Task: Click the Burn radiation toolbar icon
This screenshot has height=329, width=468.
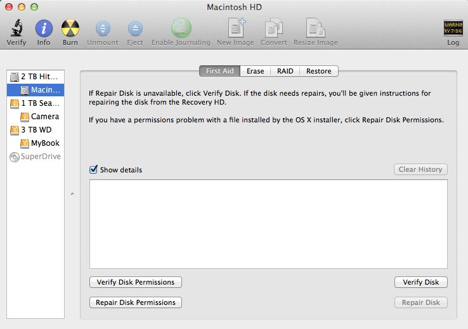Action: click(70, 29)
